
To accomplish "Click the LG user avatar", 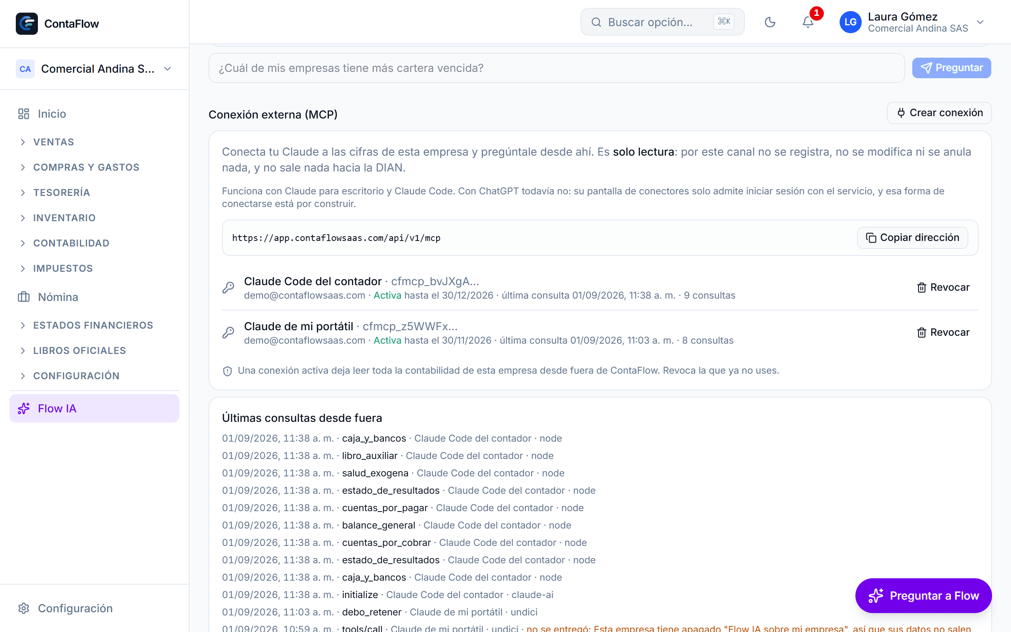I will 851,22.
